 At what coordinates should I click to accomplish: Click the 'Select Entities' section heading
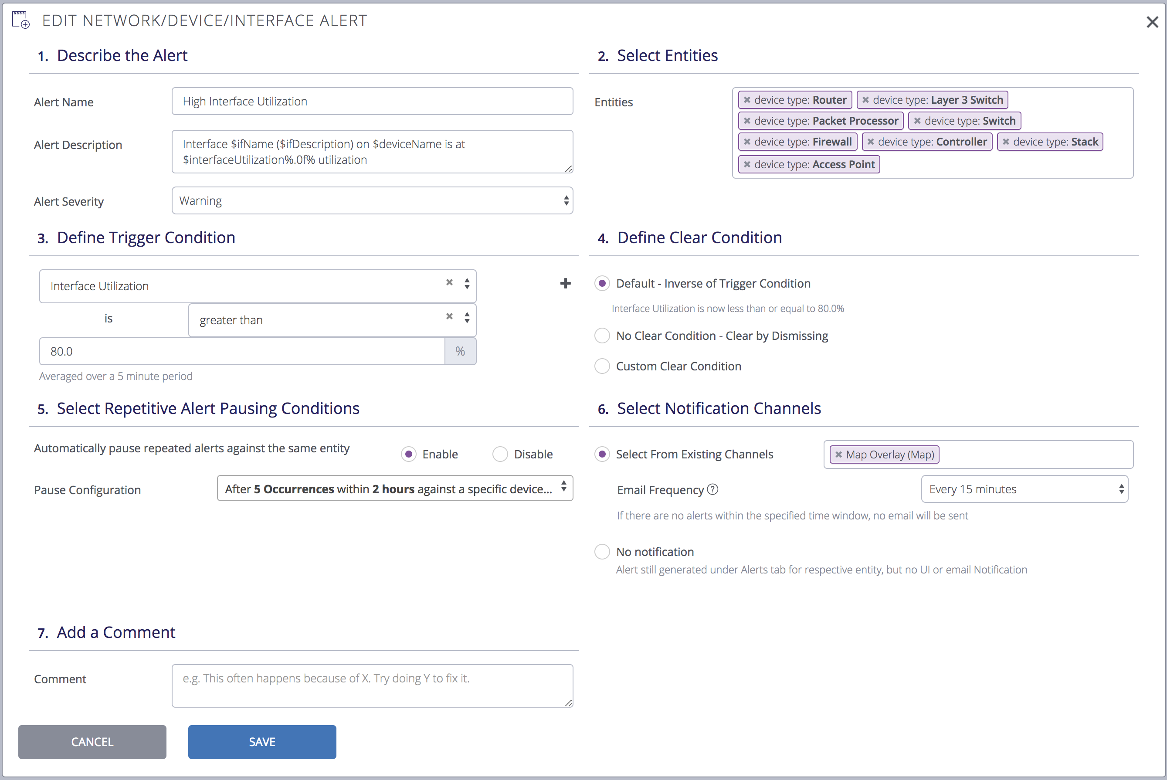tap(667, 55)
